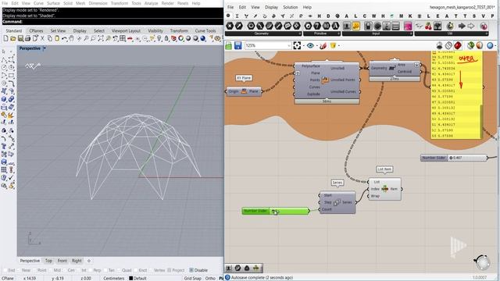
Task: Toggle Ortho in Rhino status bar
Action: click(210, 278)
